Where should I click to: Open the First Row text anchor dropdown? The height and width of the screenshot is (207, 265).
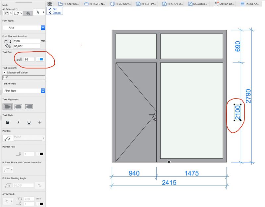click(24, 91)
